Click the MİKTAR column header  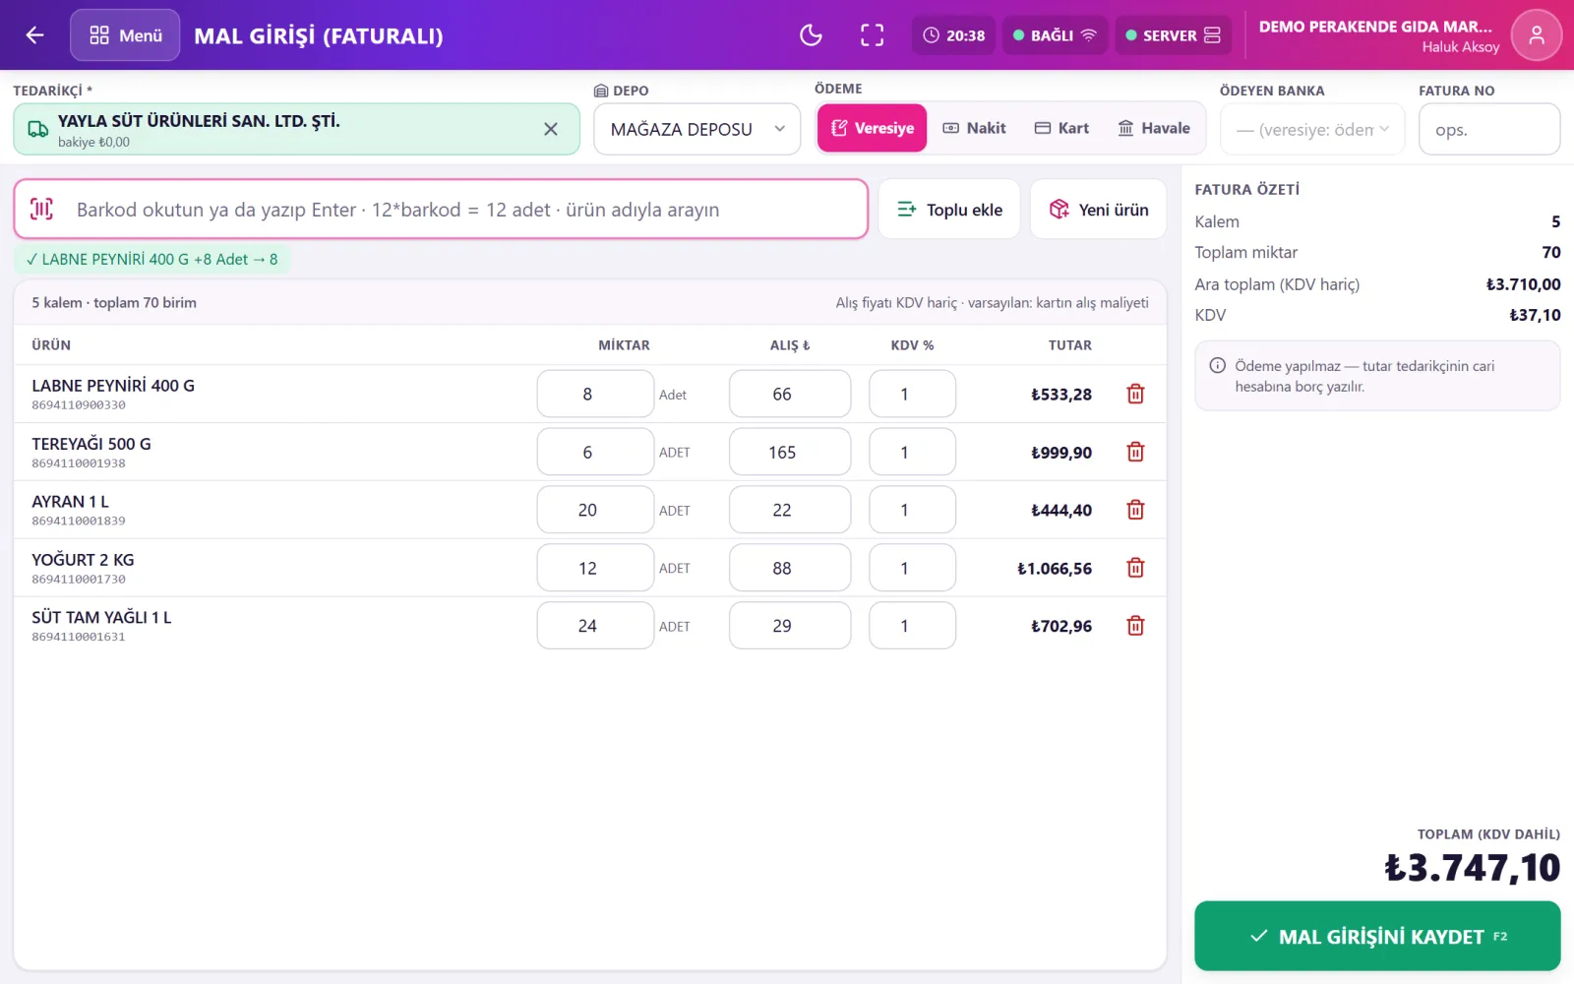tap(624, 345)
